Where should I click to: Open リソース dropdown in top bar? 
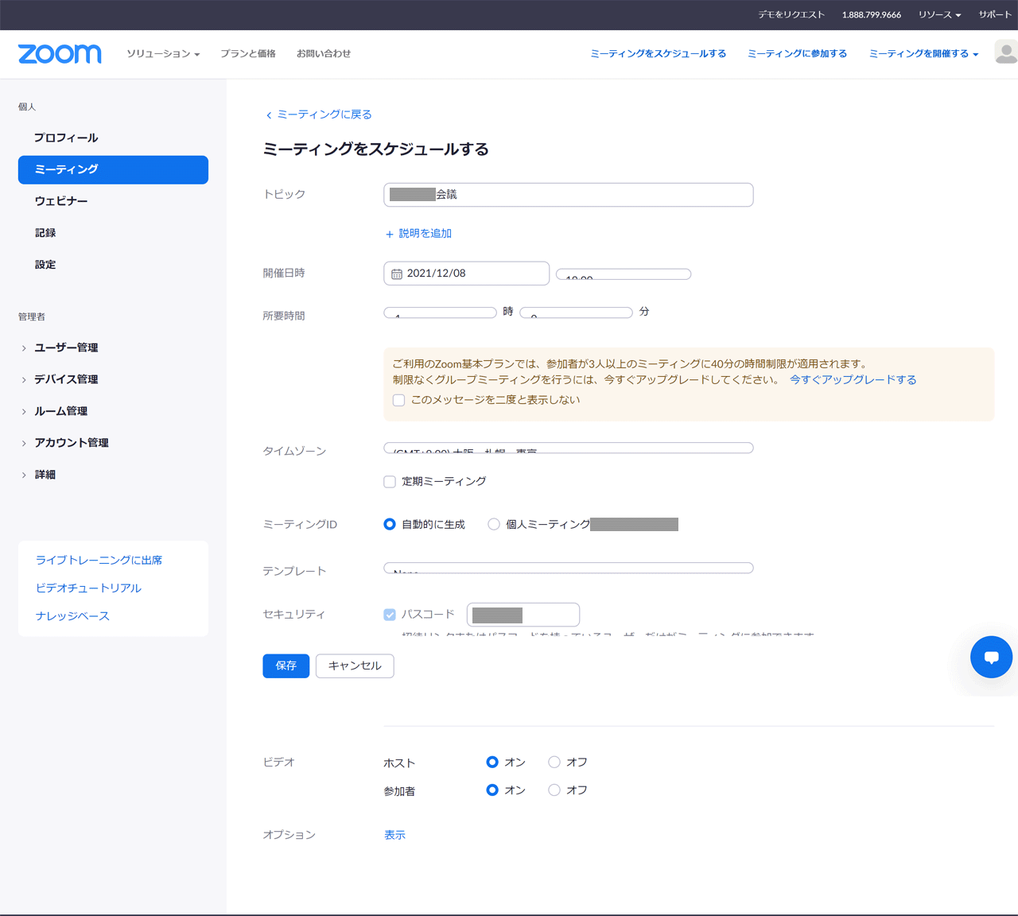tap(939, 15)
